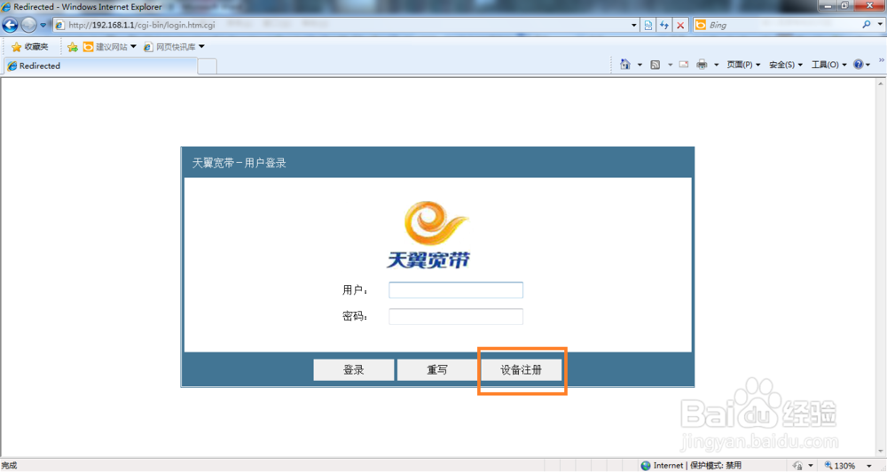Click the blue Help question mark icon
Image resolution: width=887 pixels, height=472 pixels.
pos(858,65)
